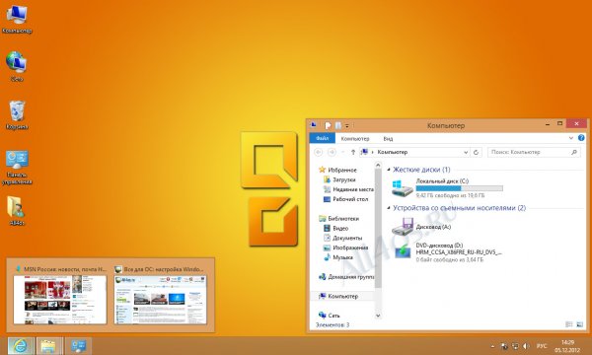The width and height of the screenshot is (592, 355).
Task: Select Дисковод (A:) floppy drive
Action: click(x=421, y=227)
